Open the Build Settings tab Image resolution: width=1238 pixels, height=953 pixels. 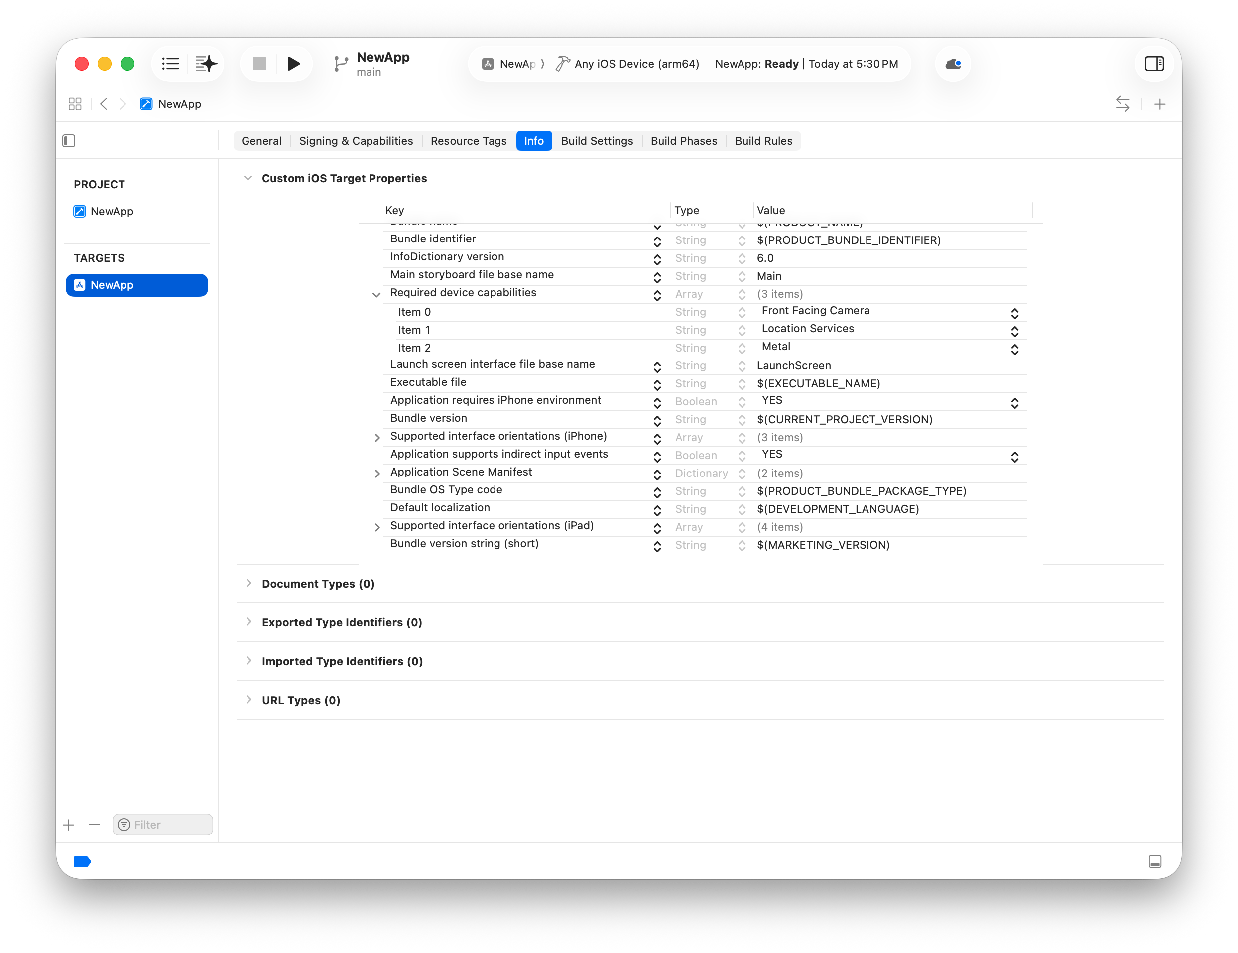[x=597, y=141]
